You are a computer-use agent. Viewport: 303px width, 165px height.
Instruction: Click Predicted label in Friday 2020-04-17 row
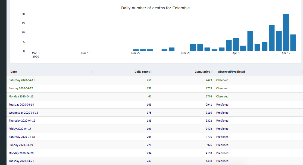[222, 129]
